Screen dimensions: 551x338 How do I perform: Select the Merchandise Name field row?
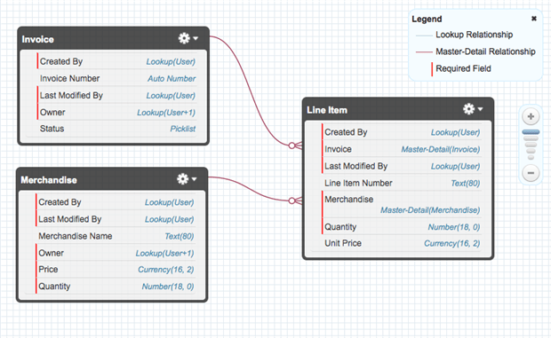(116, 236)
